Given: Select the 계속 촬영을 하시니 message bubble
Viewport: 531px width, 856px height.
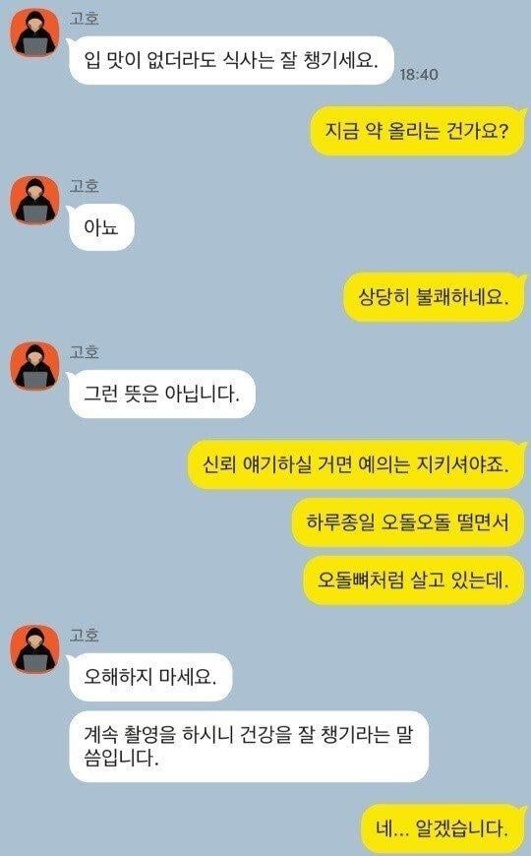Looking at the screenshot, I should pyautogui.click(x=249, y=746).
